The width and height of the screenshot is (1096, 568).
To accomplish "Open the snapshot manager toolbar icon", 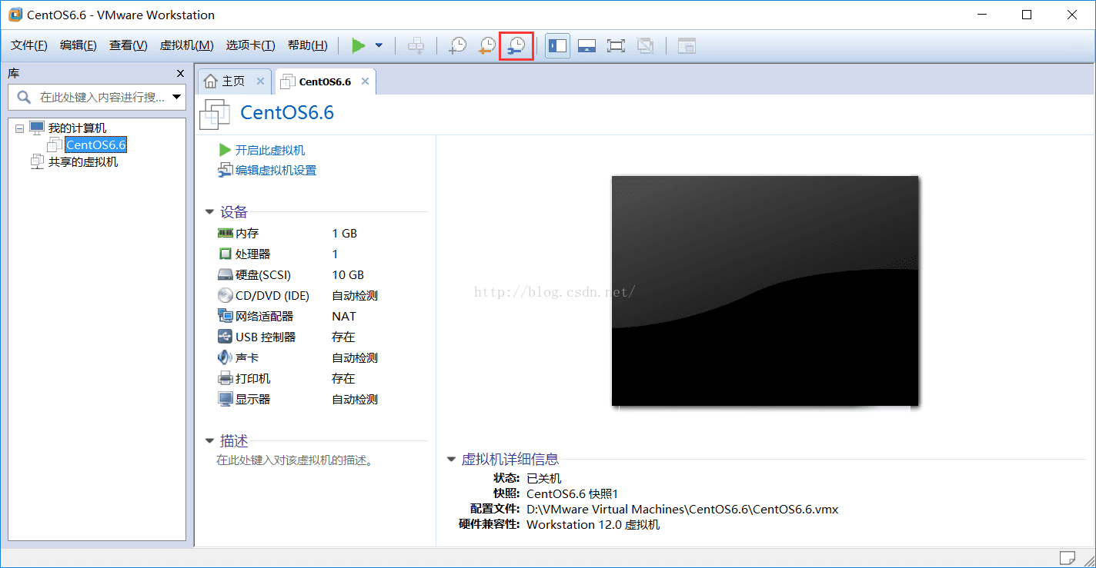I will (516, 45).
